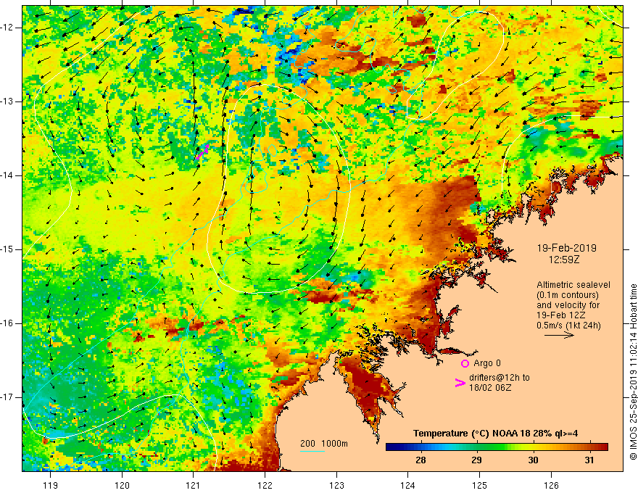Click longitude label 123 on x-axis

click(336, 485)
